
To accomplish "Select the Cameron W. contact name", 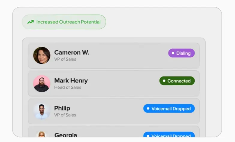I will pyautogui.click(x=72, y=52).
